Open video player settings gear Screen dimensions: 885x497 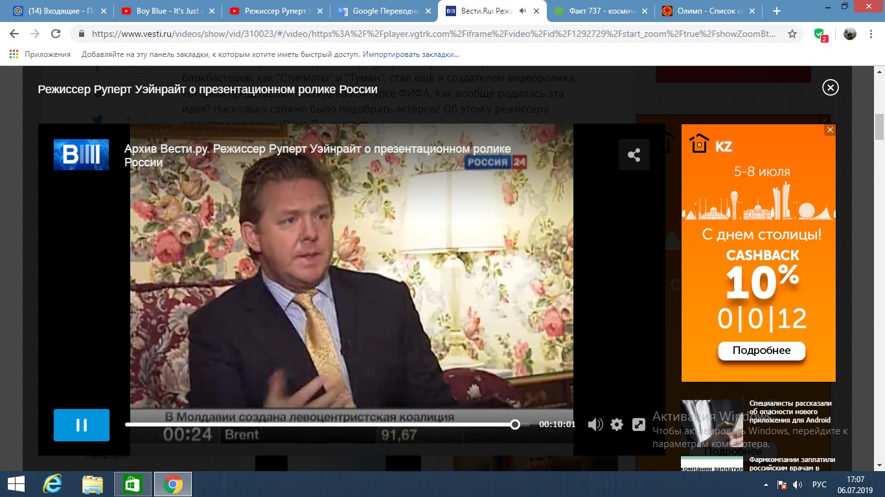pyautogui.click(x=617, y=425)
